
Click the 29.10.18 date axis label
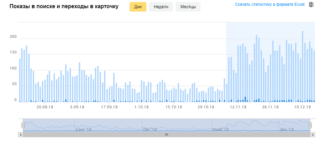[206, 107]
